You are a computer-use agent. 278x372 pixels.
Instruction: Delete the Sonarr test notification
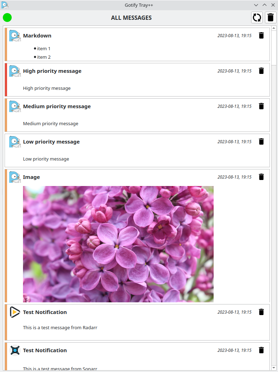(261, 350)
